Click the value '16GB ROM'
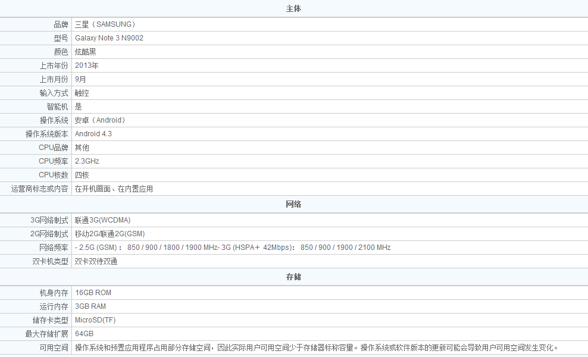 93,293
